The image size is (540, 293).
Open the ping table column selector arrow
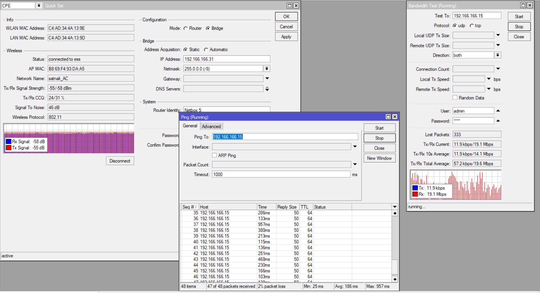pos(395,207)
